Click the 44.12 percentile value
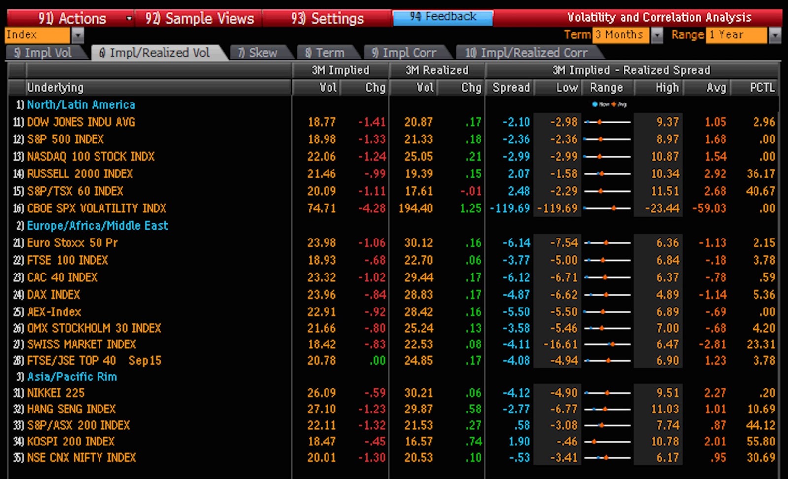The width and height of the screenshot is (788, 479). (x=761, y=425)
